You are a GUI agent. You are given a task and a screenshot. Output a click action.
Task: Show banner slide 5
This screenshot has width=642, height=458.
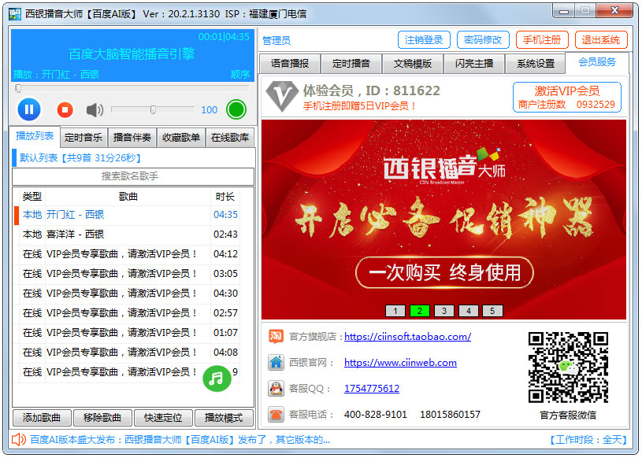(x=492, y=311)
